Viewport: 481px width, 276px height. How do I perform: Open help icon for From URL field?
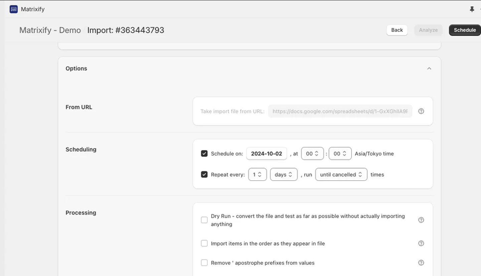pos(421,111)
